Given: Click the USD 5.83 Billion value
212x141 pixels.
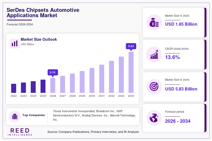Looking at the screenshot, I should pos(181,89).
